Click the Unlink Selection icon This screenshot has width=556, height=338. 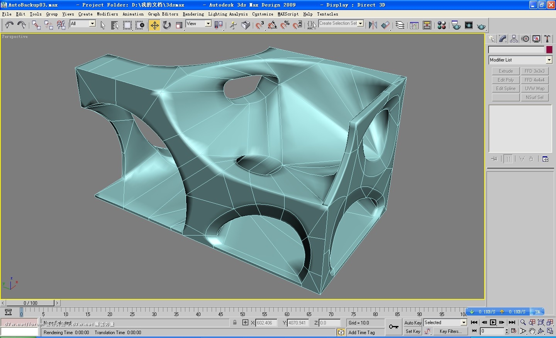(x=49, y=25)
